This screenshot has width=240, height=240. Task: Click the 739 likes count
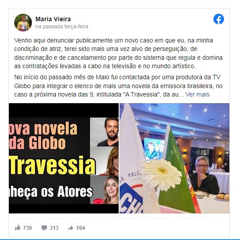pos(27,228)
